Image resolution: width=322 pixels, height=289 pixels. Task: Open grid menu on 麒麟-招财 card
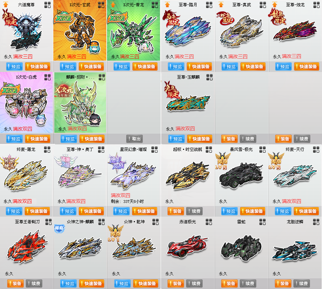(x=102, y=77)
